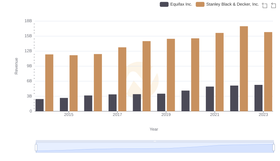Click the 2021 x-axis label
The image size is (280, 161).
pyautogui.click(x=215, y=115)
